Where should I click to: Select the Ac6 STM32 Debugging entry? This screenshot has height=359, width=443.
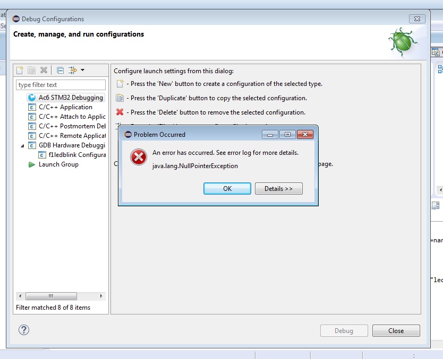pyautogui.click(x=70, y=98)
